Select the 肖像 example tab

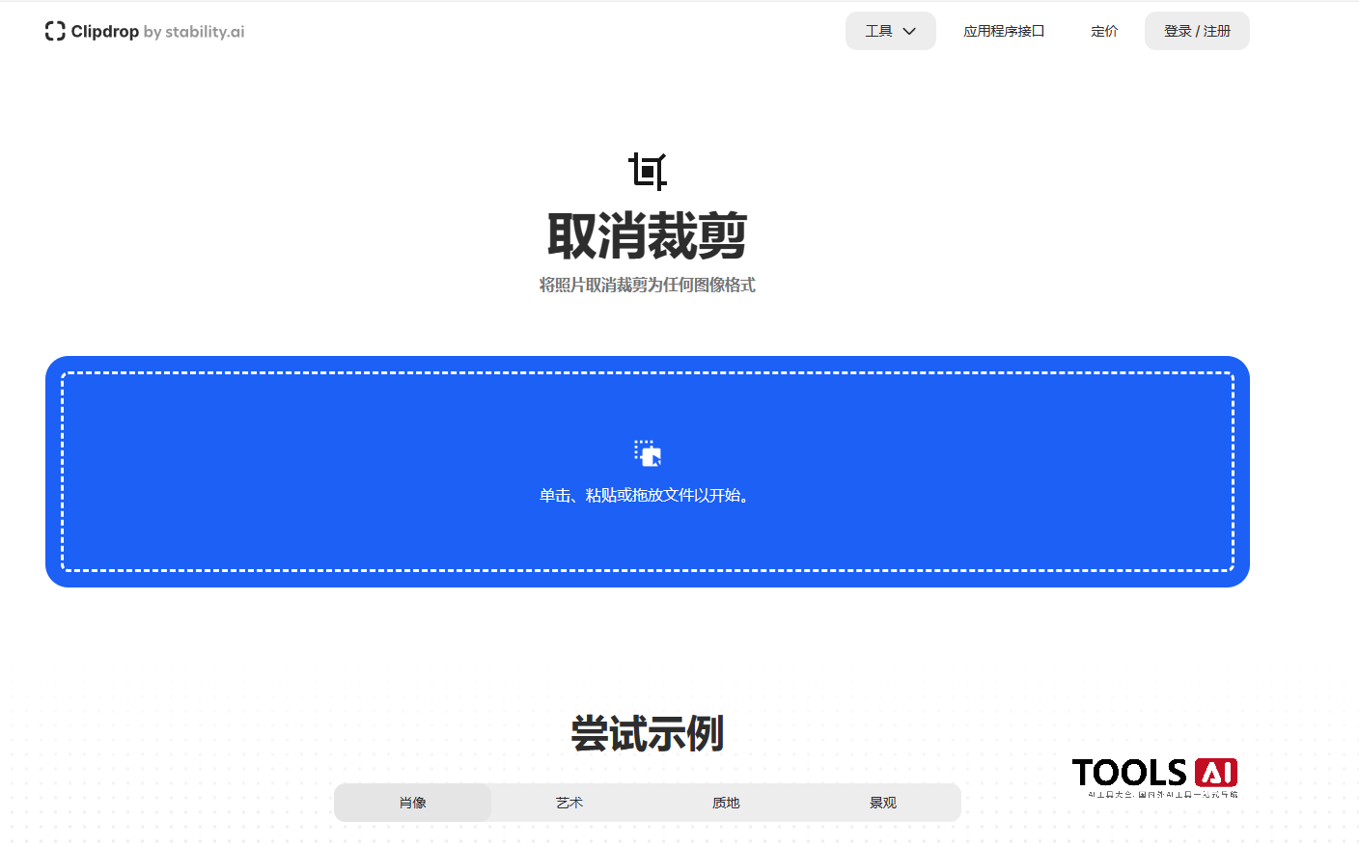coord(412,802)
